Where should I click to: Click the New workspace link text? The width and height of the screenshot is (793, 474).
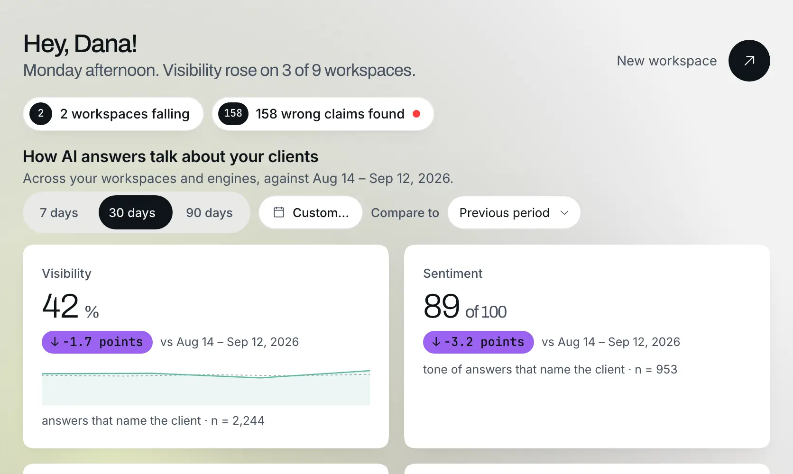coord(666,61)
